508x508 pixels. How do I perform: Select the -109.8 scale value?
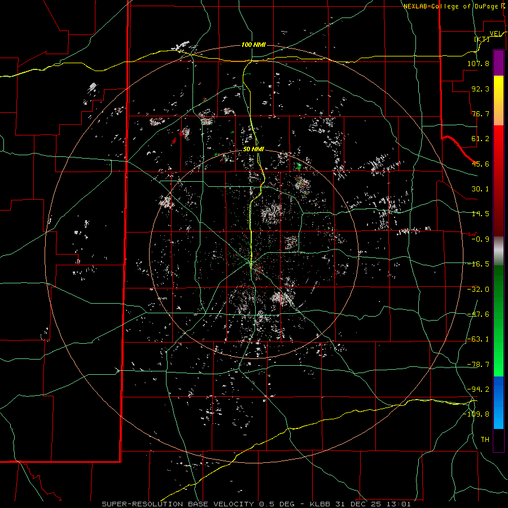point(476,414)
